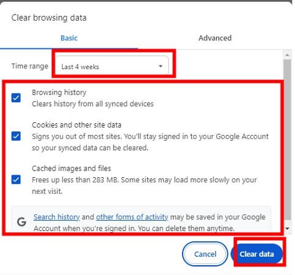This screenshot has height=275, width=295.
Task: Click the Google G logo icon
Action: click(x=21, y=222)
